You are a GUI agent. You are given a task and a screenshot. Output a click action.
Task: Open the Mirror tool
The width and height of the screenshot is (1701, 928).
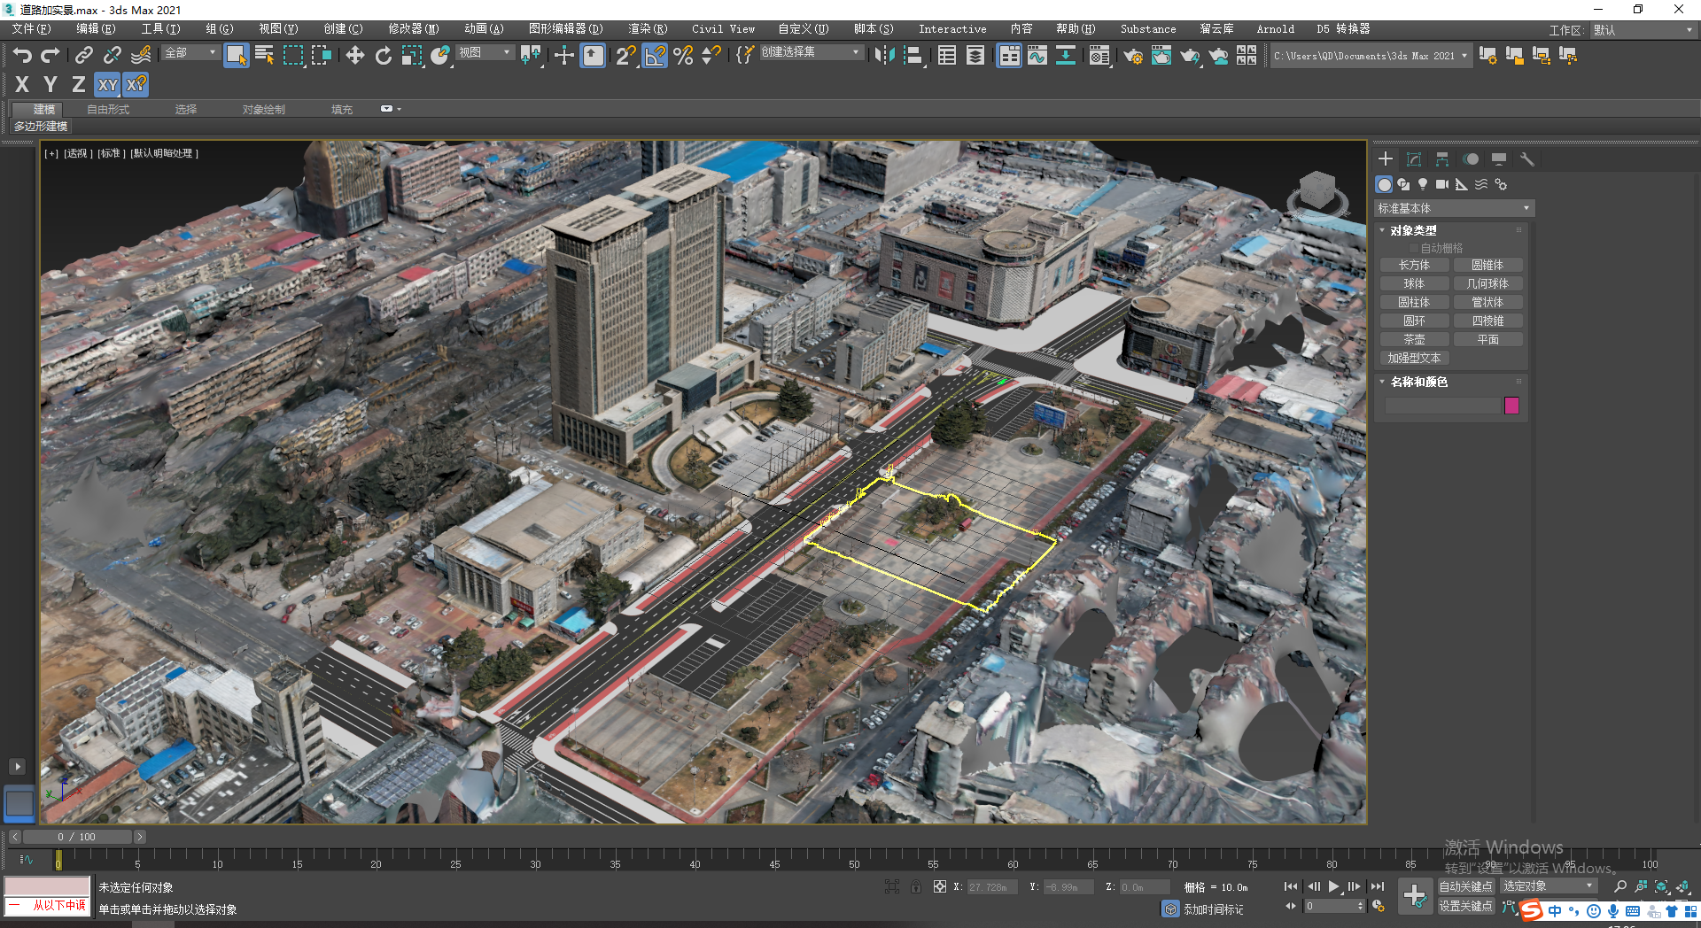[883, 56]
